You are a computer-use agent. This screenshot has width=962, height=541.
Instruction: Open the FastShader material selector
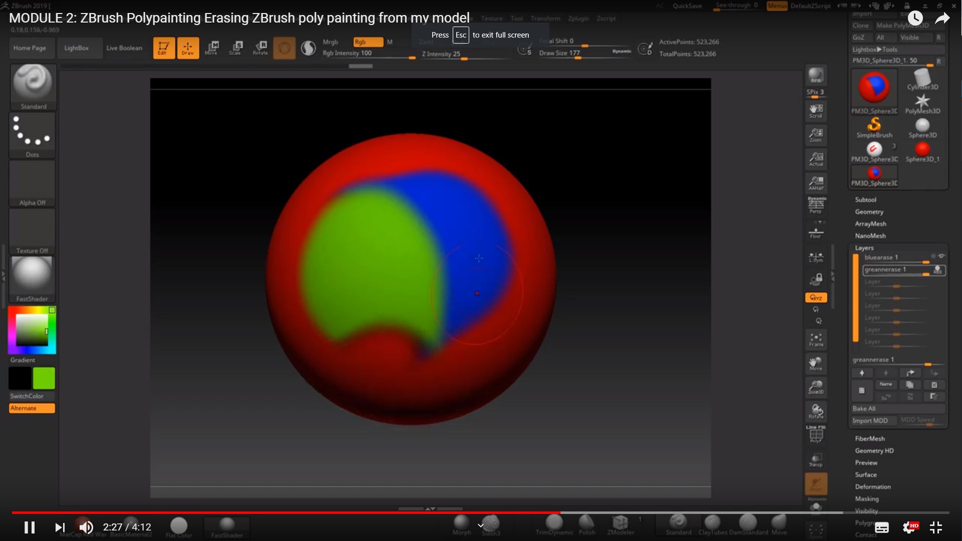click(33, 280)
